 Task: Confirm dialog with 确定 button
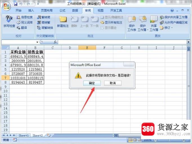92,83
